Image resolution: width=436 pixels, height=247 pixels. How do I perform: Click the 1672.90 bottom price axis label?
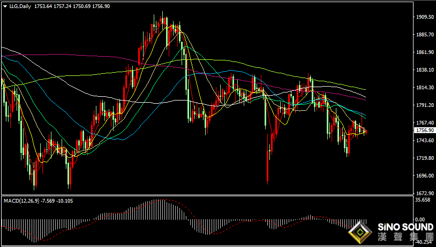pyautogui.click(x=425, y=193)
